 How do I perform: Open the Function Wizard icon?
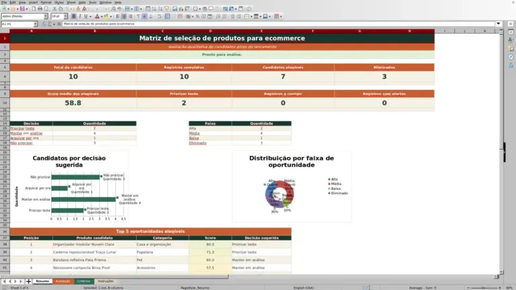click(43, 24)
